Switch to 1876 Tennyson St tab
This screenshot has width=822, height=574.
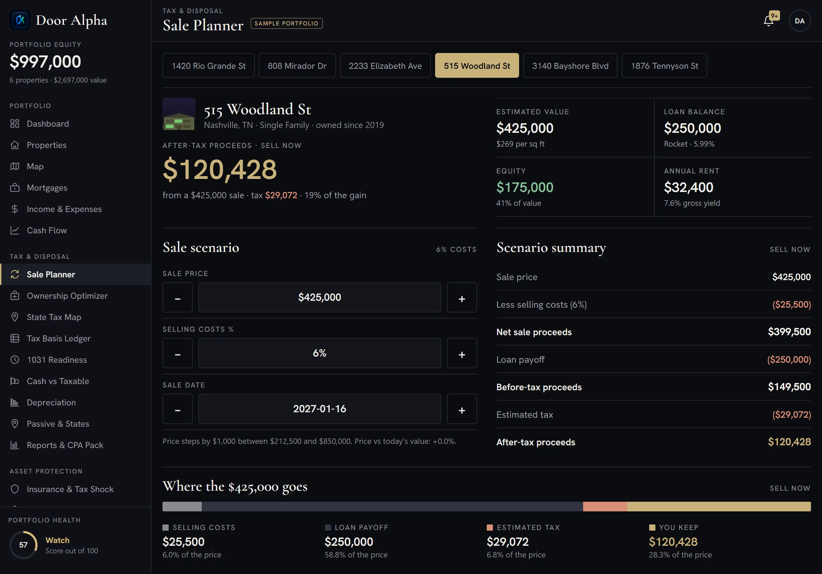click(x=664, y=65)
